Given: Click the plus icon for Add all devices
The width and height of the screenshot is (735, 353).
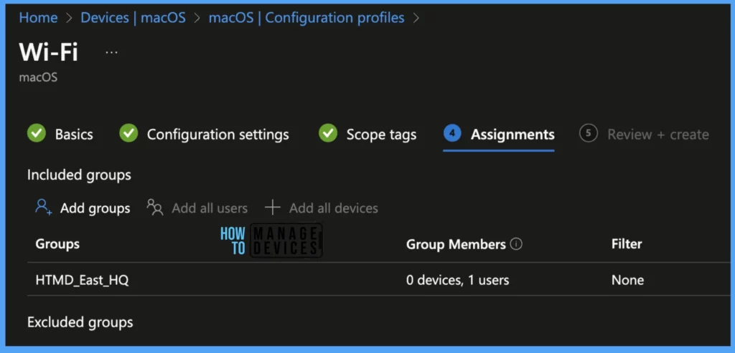Looking at the screenshot, I should [272, 207].
